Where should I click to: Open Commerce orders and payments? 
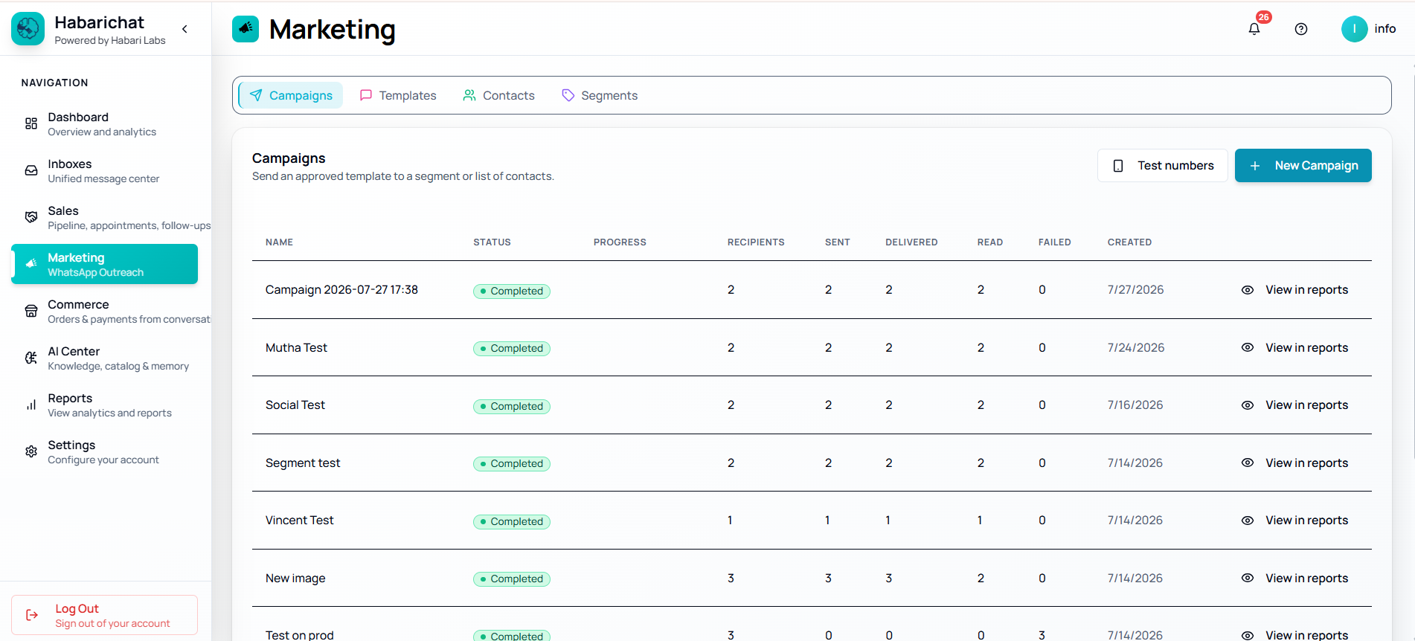[x=104, y=311]
